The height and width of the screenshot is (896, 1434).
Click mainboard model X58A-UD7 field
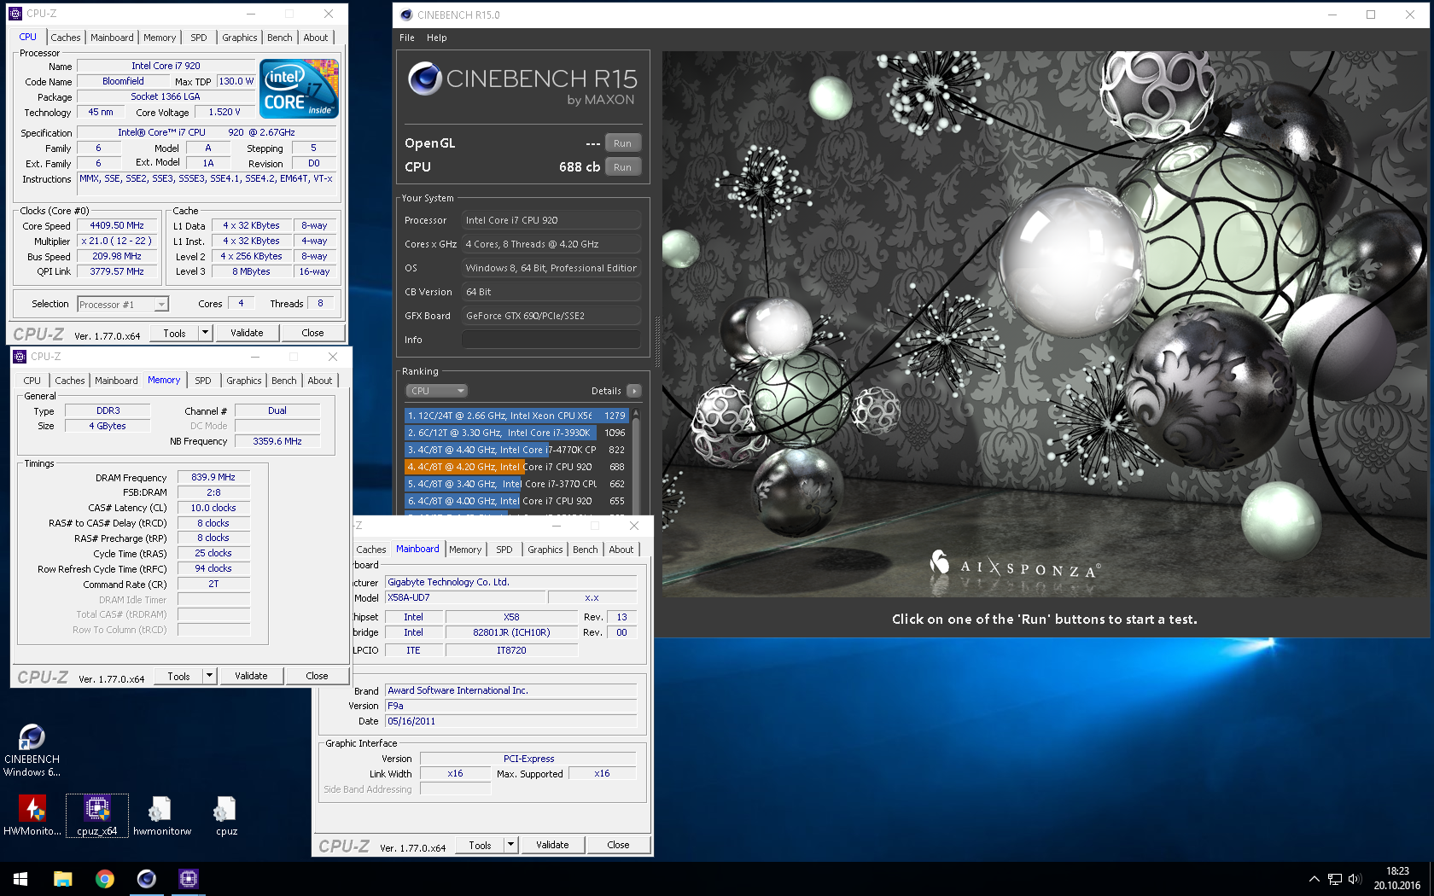465,597
